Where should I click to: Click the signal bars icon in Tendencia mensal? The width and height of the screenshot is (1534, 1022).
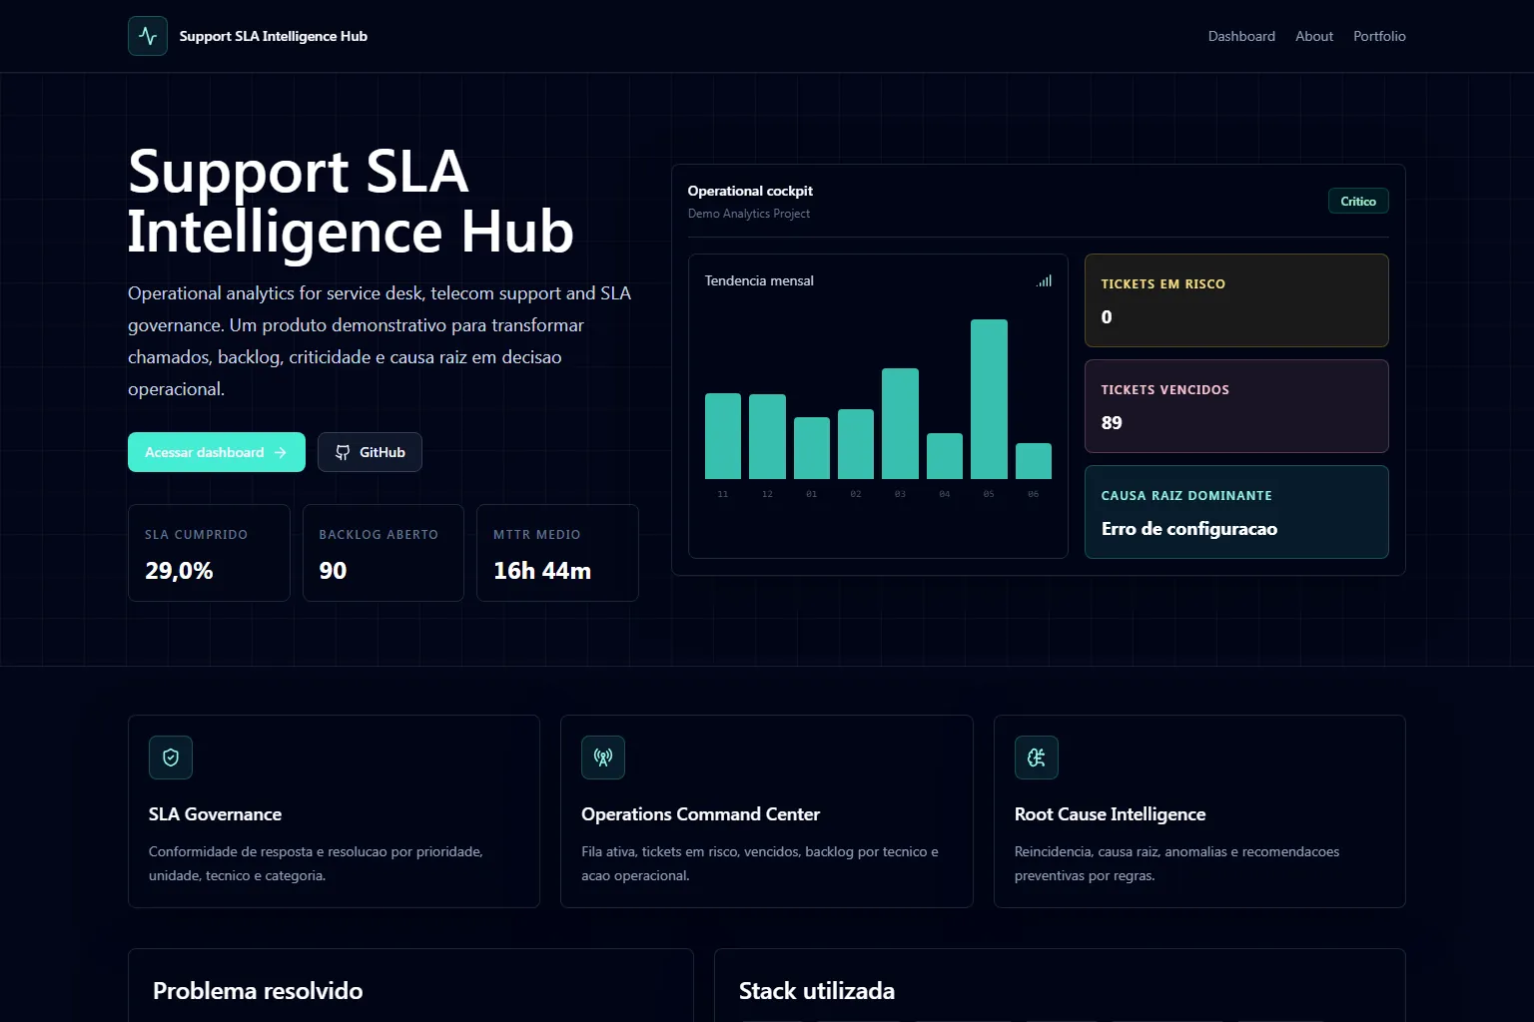(x=1045, y=281)
